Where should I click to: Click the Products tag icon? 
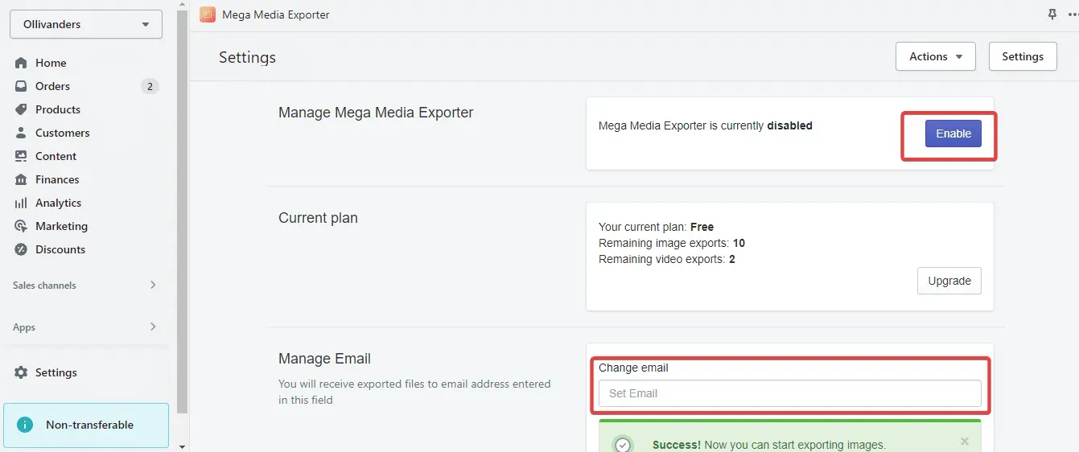(22, 109)
